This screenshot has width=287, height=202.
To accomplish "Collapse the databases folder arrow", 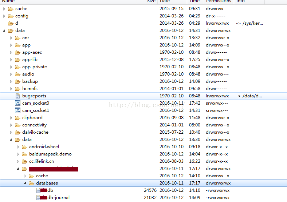I will click(25, 183).
